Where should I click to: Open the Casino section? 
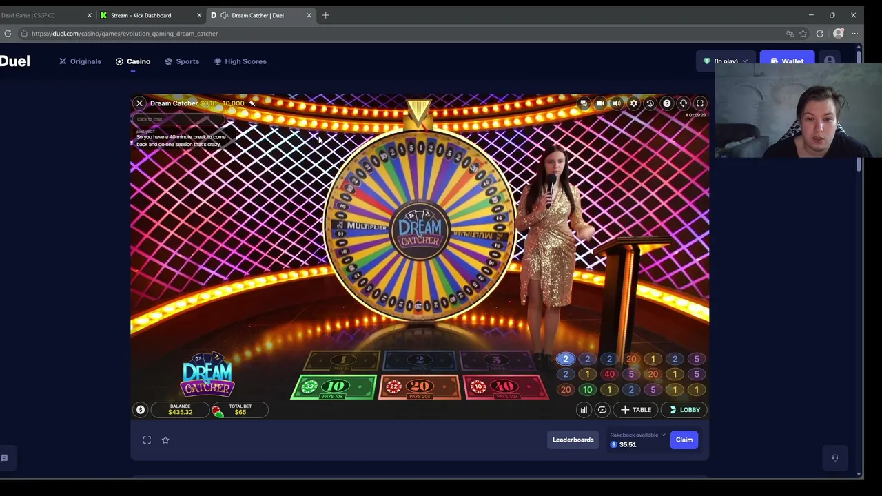[133, 61]
